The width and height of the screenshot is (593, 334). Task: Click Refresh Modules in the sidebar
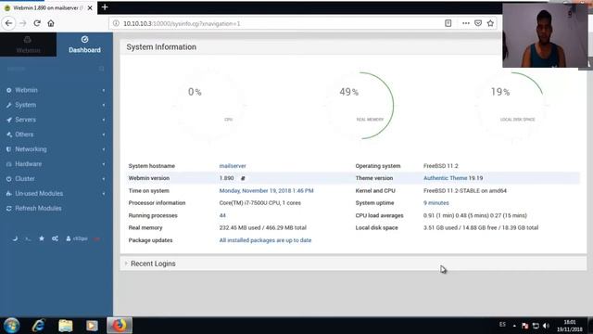click(38, 208)
